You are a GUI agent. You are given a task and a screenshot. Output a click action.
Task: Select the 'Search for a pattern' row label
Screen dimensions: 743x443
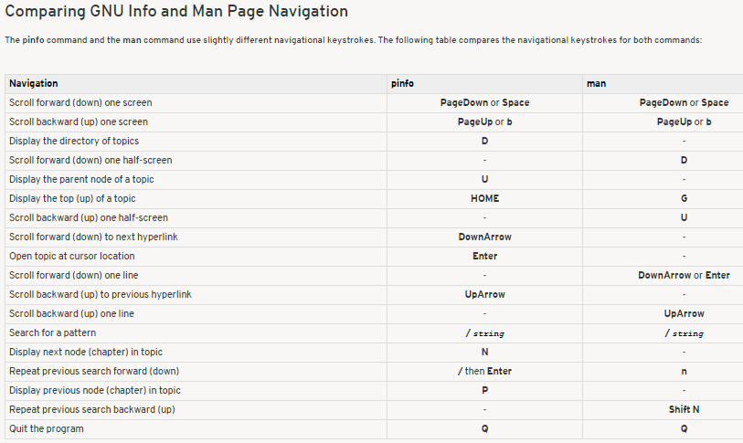coord(52,332)
